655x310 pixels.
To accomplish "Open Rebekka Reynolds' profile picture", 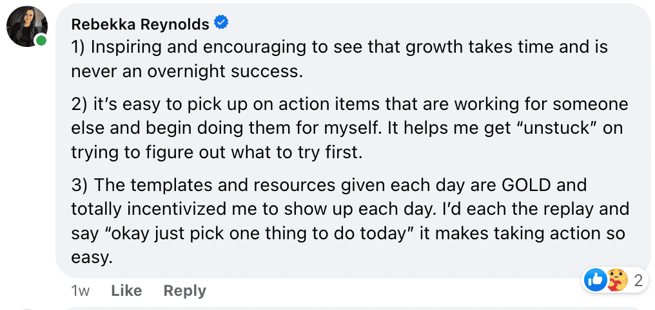I will [26, 26].
